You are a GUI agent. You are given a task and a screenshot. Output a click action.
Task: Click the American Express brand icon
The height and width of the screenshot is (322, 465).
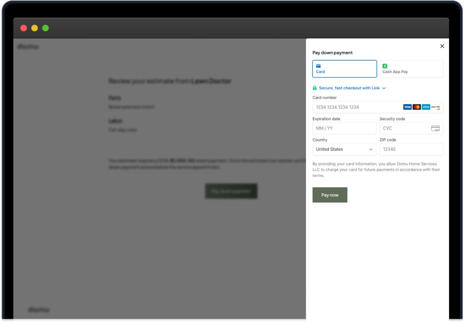pyautogui.click(x=426, y=107)
